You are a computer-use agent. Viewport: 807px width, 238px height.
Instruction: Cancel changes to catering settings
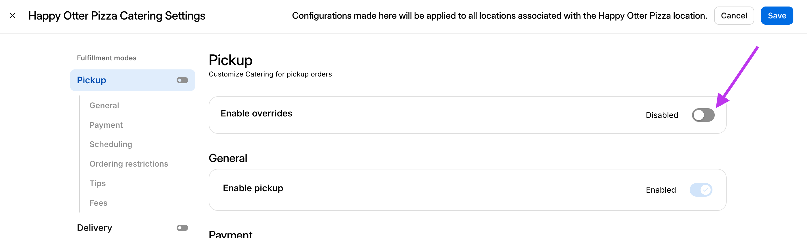click(734, 15)
